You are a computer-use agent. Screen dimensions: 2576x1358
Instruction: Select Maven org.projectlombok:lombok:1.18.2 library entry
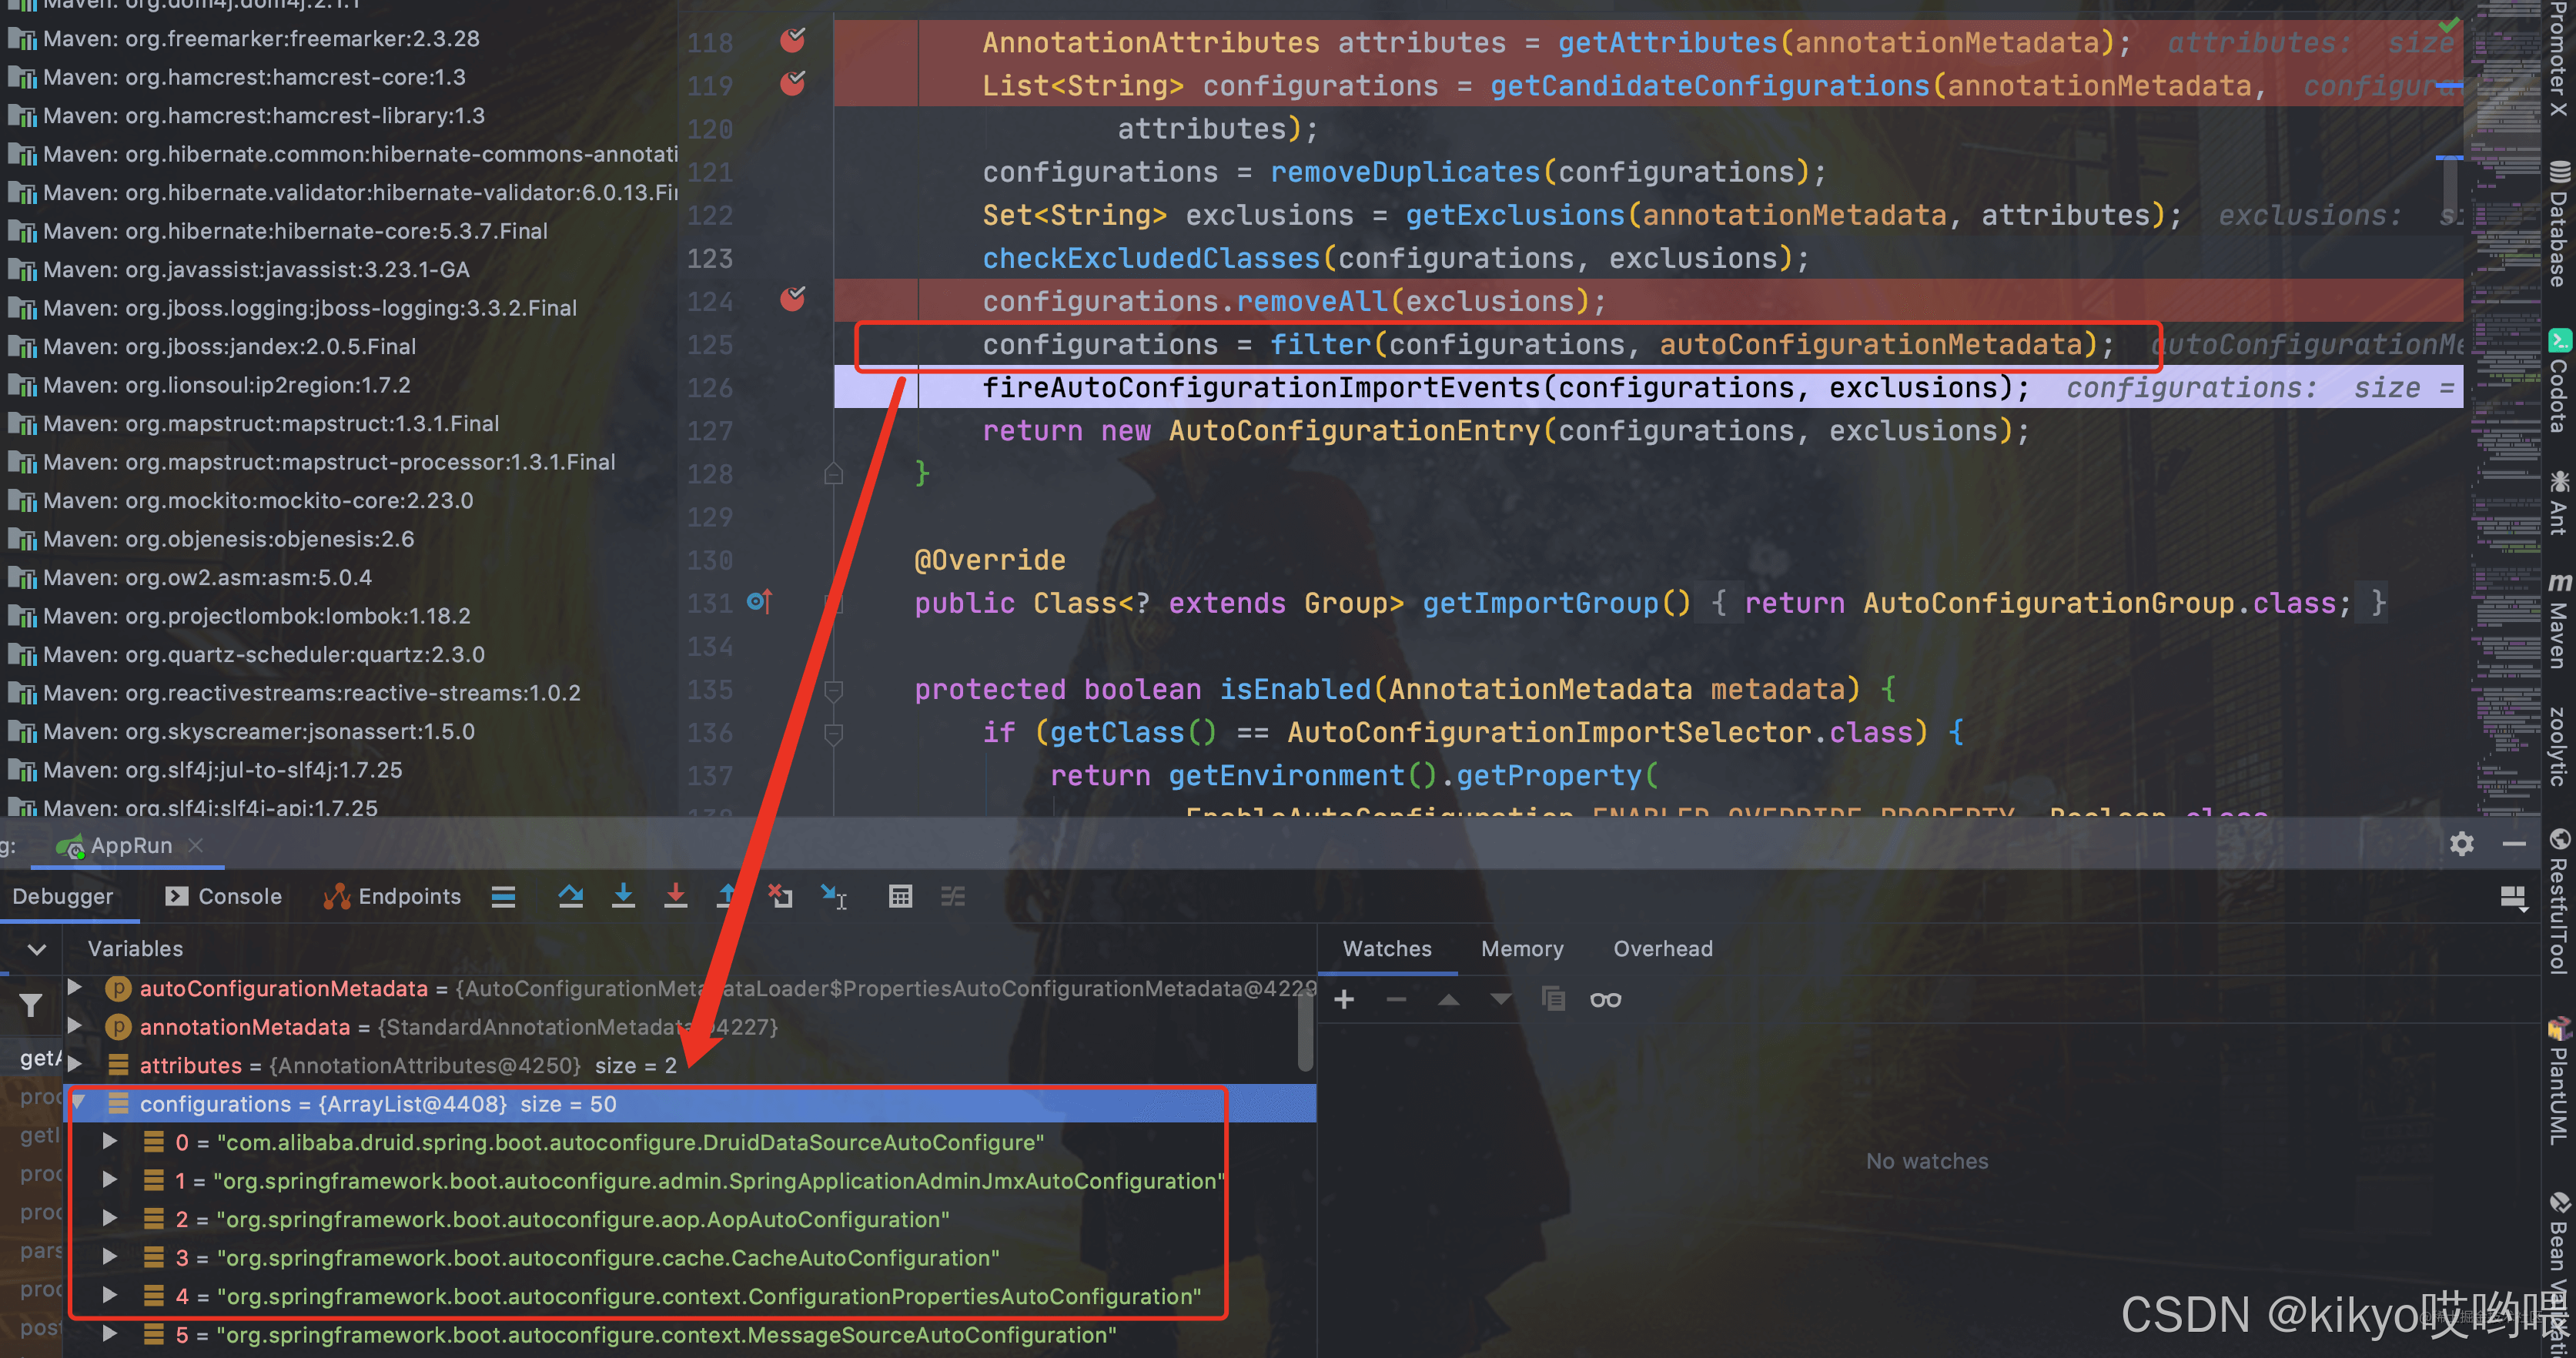tap(256, 616)
